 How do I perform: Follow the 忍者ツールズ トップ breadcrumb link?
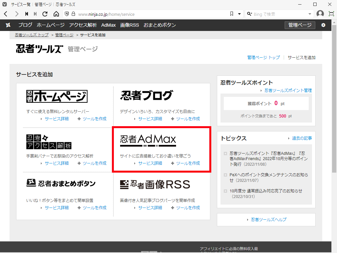pos(32,35)
